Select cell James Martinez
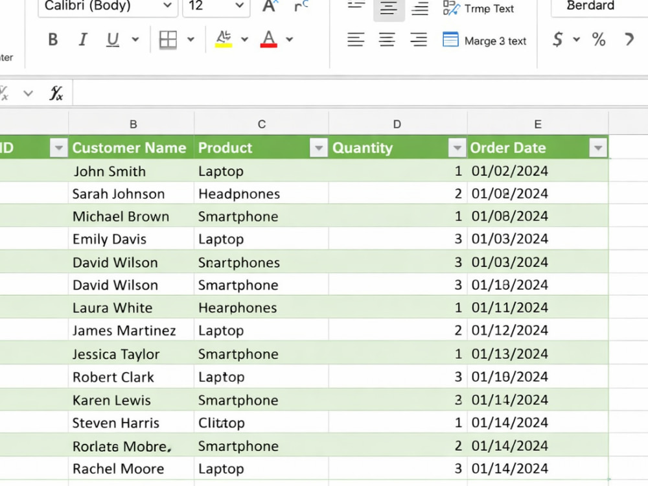 coord(132,330)
